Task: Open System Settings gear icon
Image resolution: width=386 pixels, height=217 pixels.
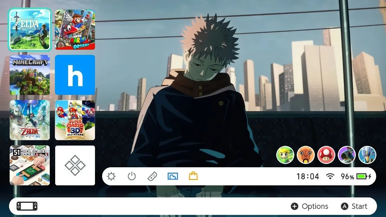Action: (x=111, y=176)
